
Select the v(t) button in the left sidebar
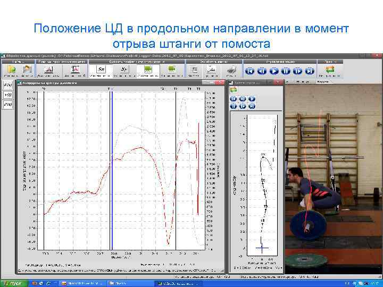8,95
